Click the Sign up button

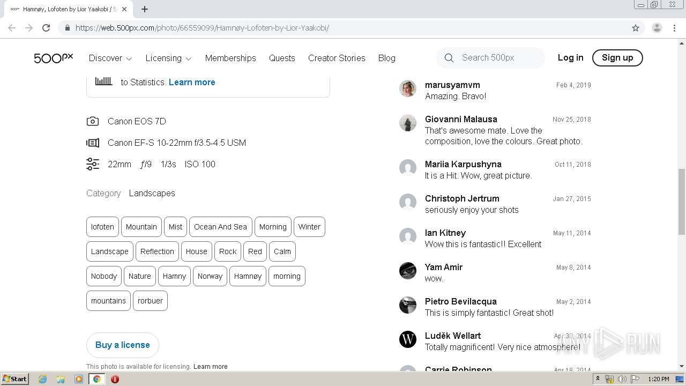pyautogui.click(x=617, y=58)
